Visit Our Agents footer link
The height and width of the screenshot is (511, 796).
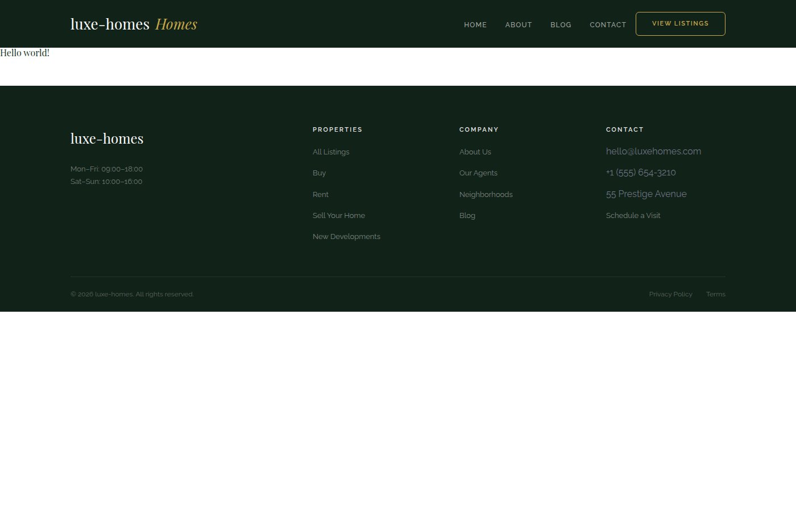click(x=478, y=173)
